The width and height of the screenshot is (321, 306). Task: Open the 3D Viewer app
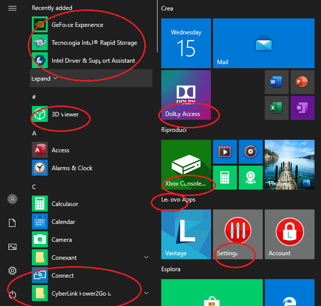tap(91, 114)
